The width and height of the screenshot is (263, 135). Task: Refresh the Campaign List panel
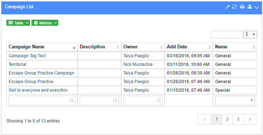pyautogui.click(x=234, y=7)
